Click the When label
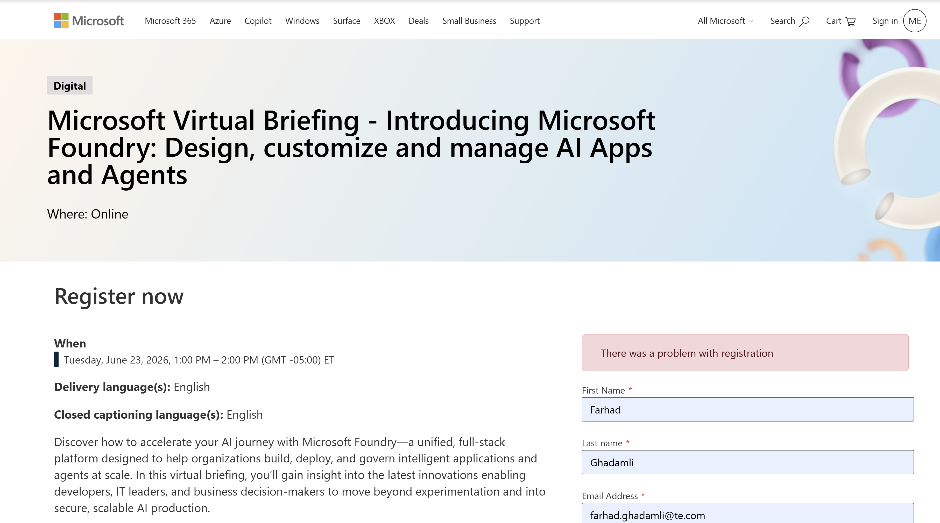 (70, 343)
